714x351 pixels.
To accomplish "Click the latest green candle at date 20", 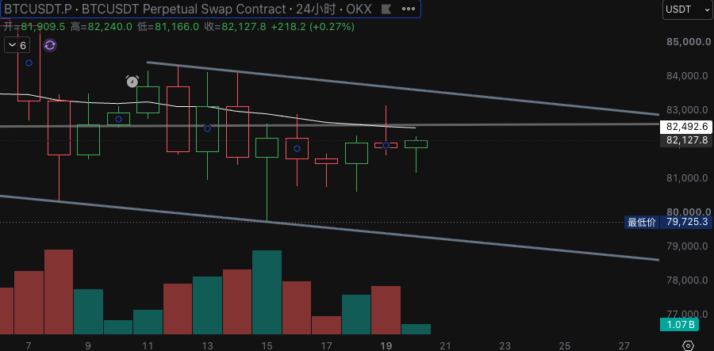I will coord(416,144).
